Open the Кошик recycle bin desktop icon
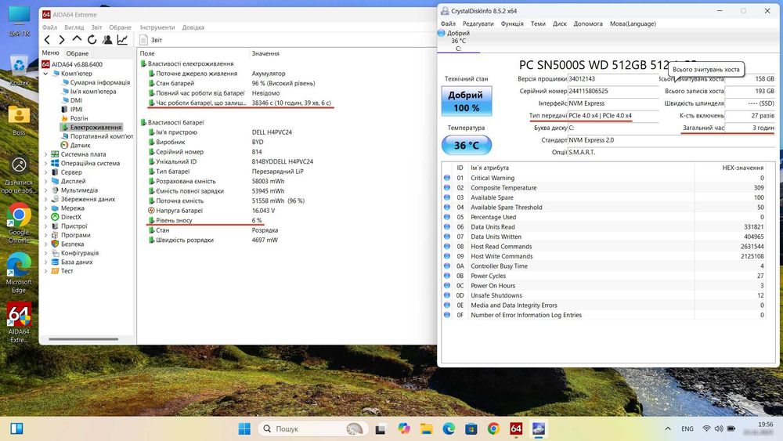Image resolution: width=783 pixels, height=441 pixels. [19, 71]
